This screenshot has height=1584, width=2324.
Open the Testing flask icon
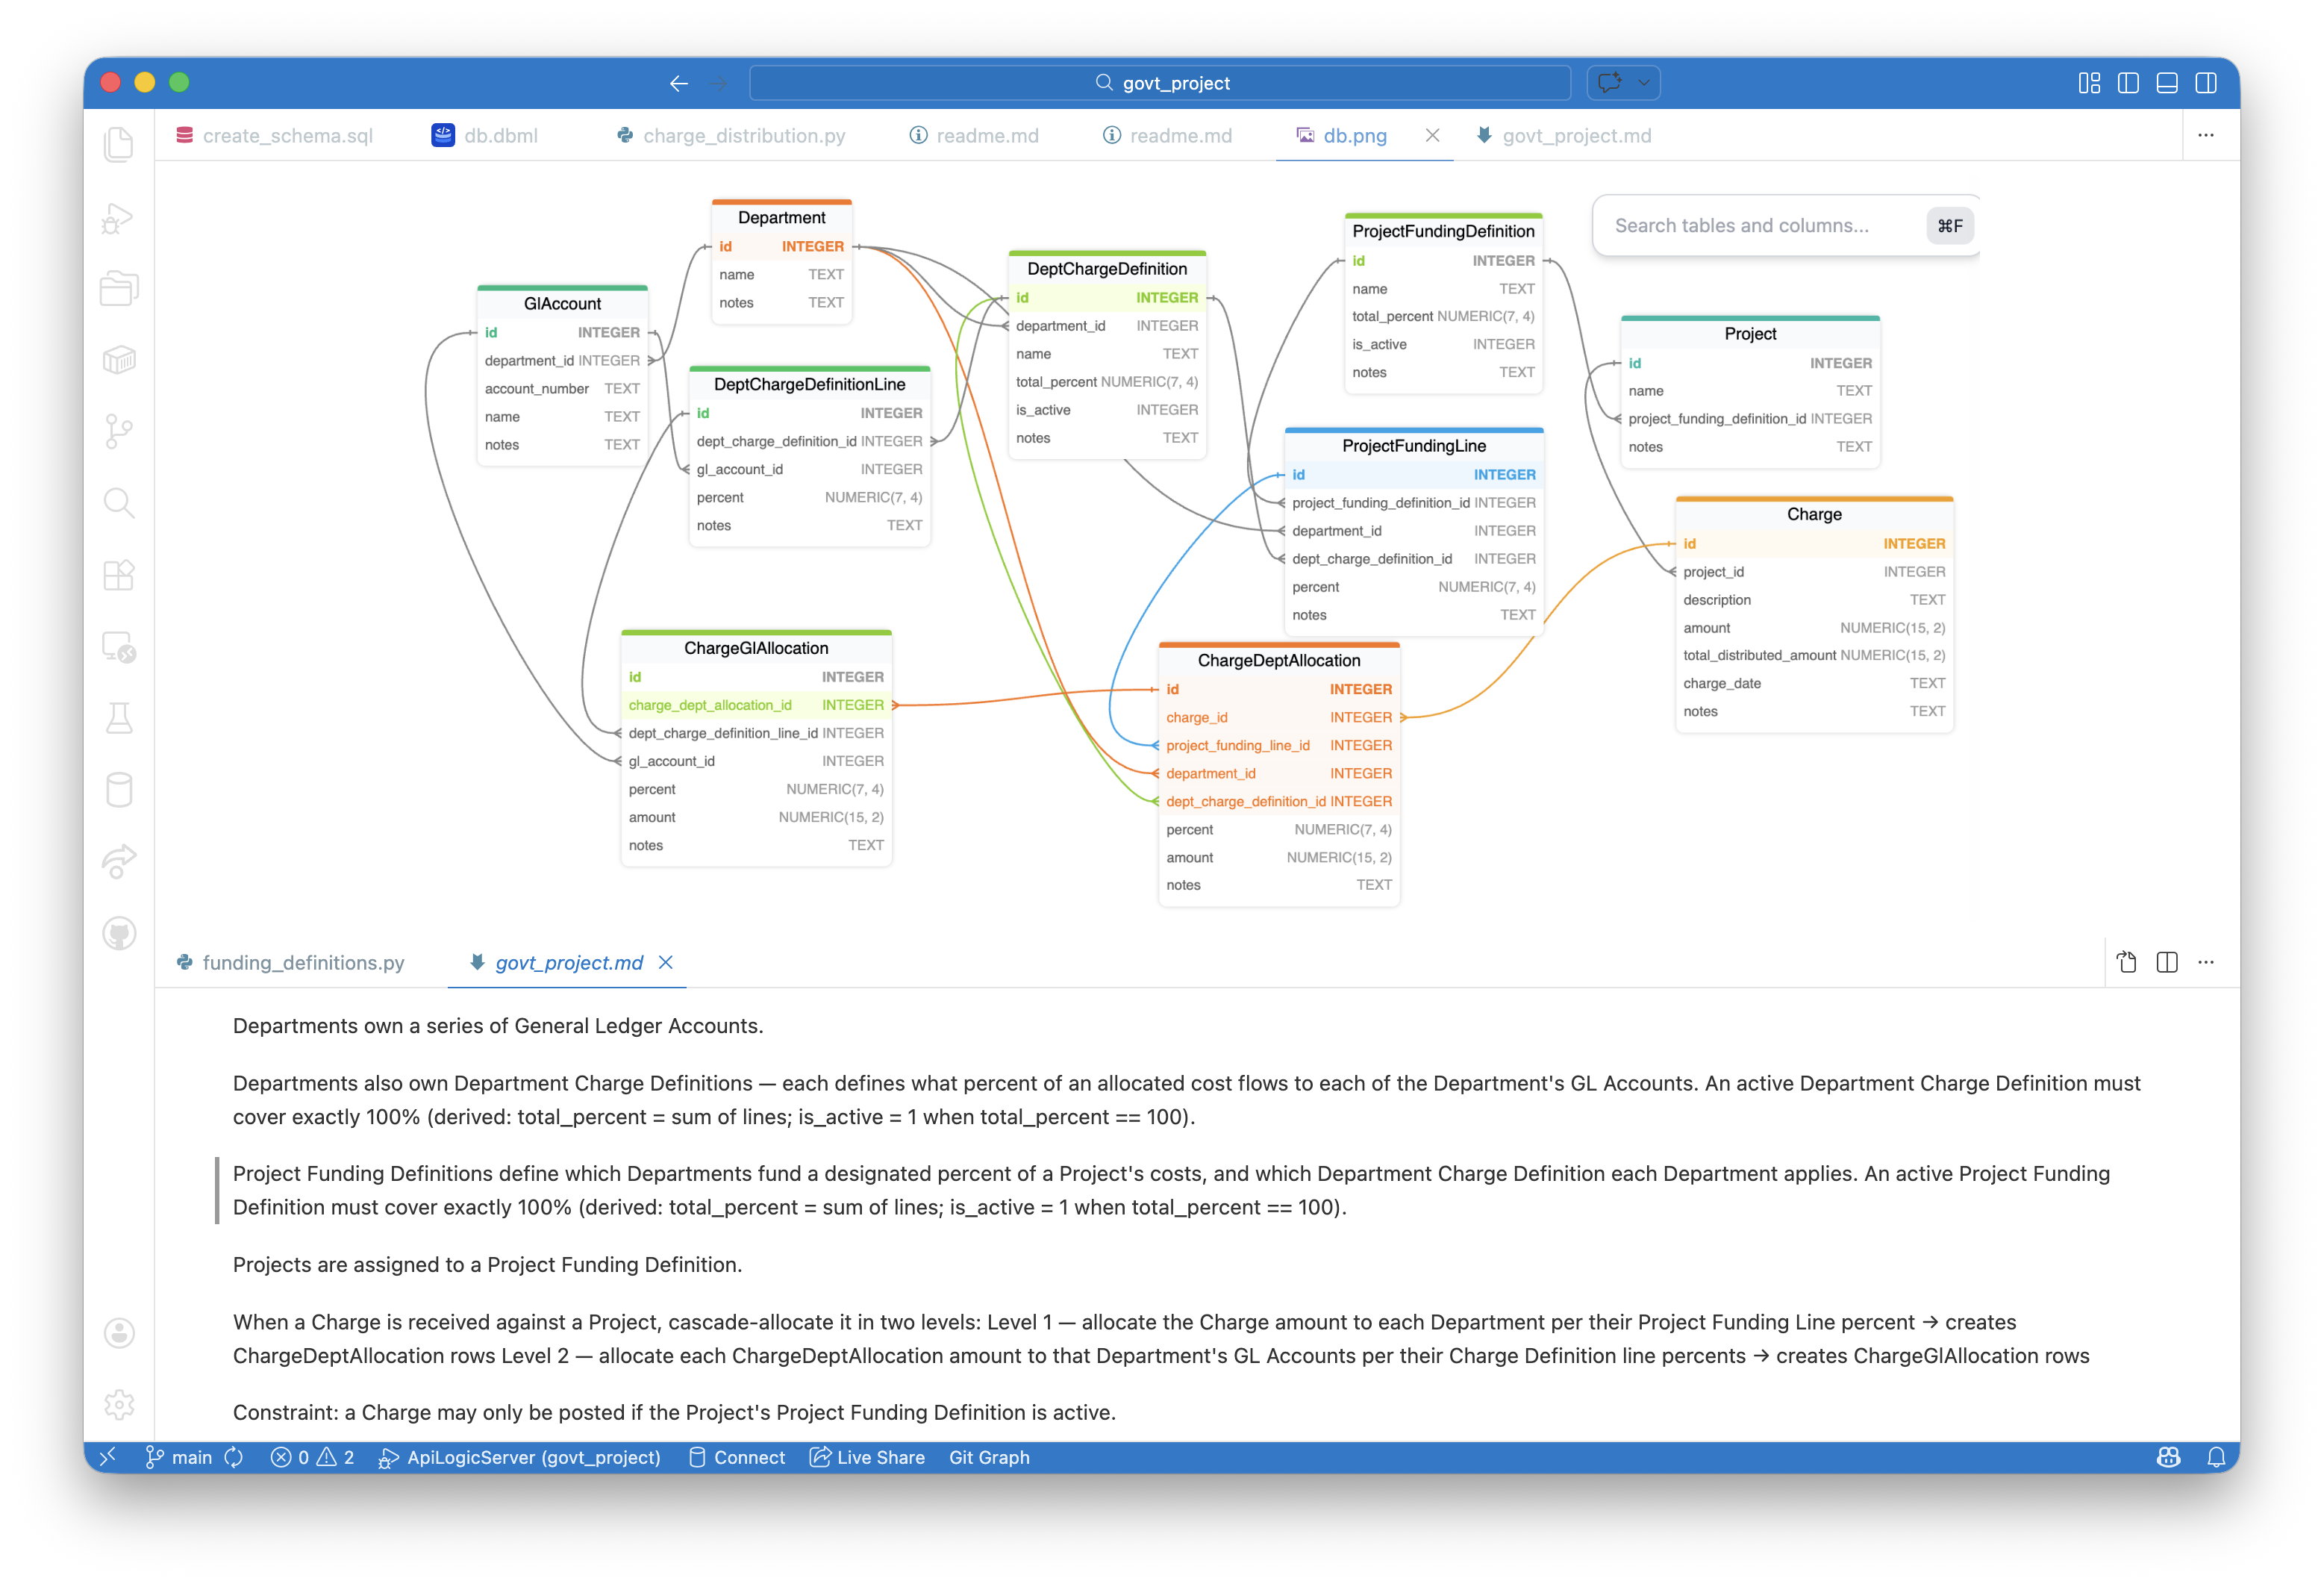(x=119, y=718)
